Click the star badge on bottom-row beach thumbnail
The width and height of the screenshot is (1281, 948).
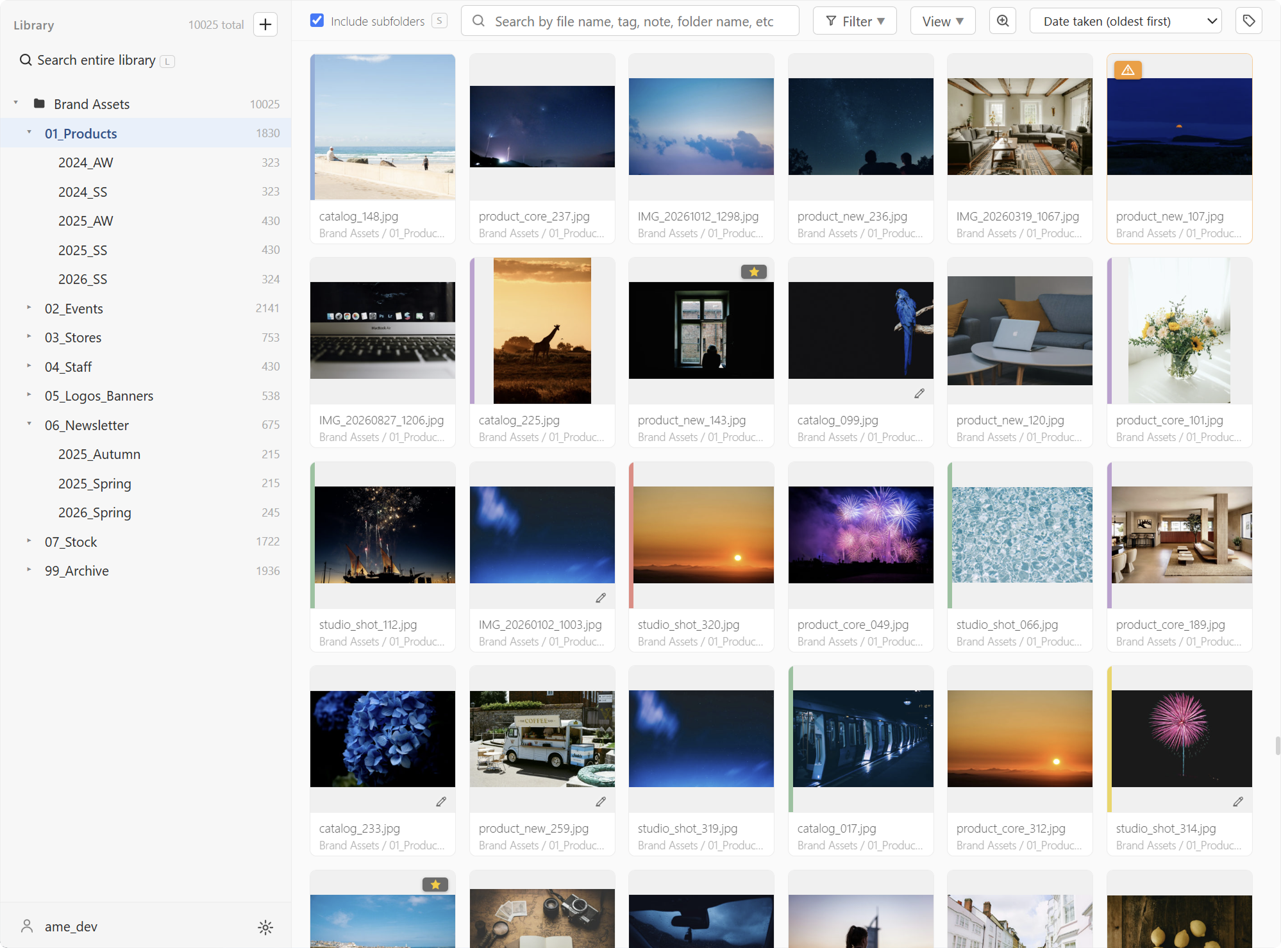435,885
